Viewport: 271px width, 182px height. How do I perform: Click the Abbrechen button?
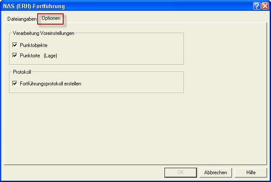pyautogui.click(x=216, y=173)
